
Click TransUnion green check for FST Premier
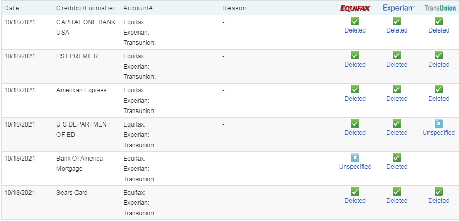(x=439, y=55)
